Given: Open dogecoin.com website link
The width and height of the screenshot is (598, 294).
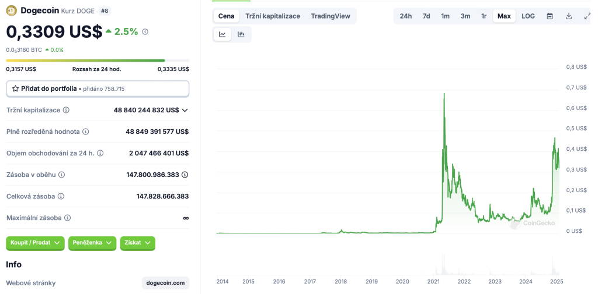Looking at the screenshot, I should [x=165, y=283].
